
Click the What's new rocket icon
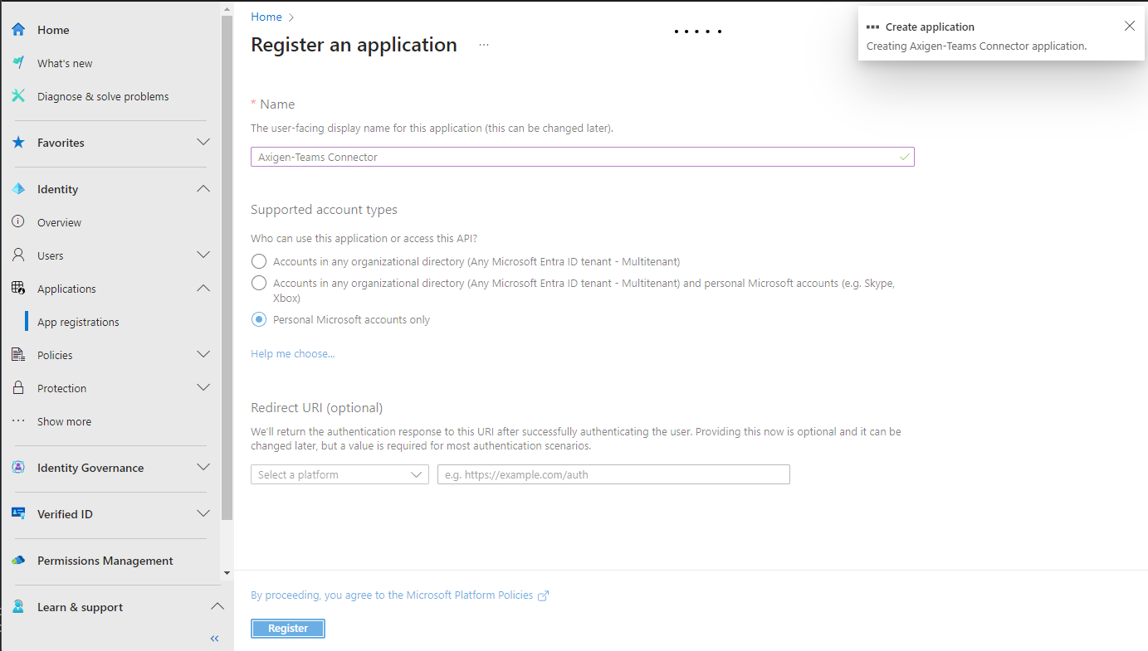click(x=18, y=63)
